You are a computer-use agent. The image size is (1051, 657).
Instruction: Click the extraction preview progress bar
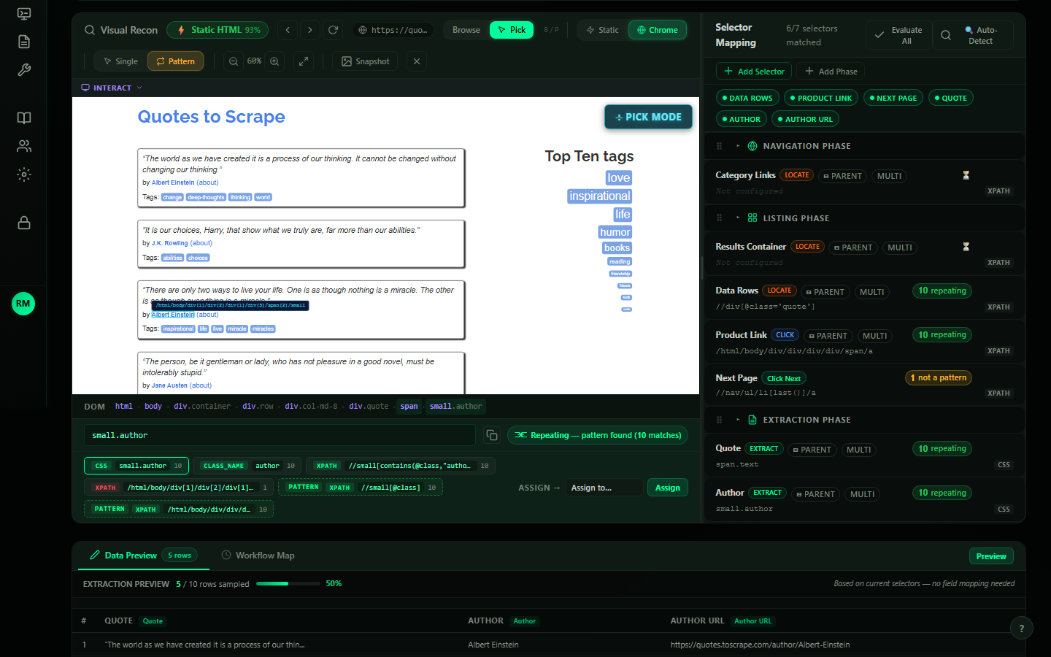click(288, 584)
